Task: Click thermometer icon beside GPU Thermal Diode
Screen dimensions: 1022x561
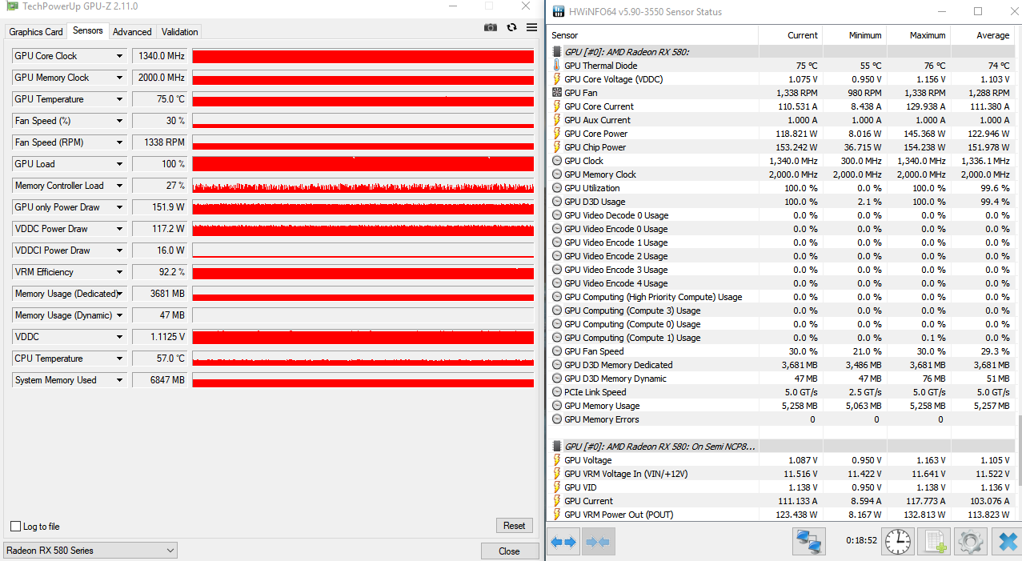Action: tap(557, 66)
